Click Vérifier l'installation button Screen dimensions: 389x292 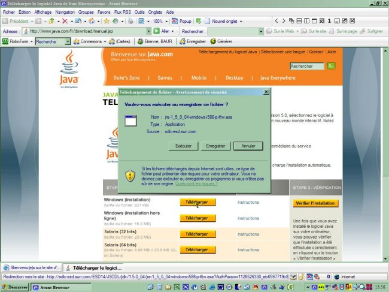[x=315, y=203]
